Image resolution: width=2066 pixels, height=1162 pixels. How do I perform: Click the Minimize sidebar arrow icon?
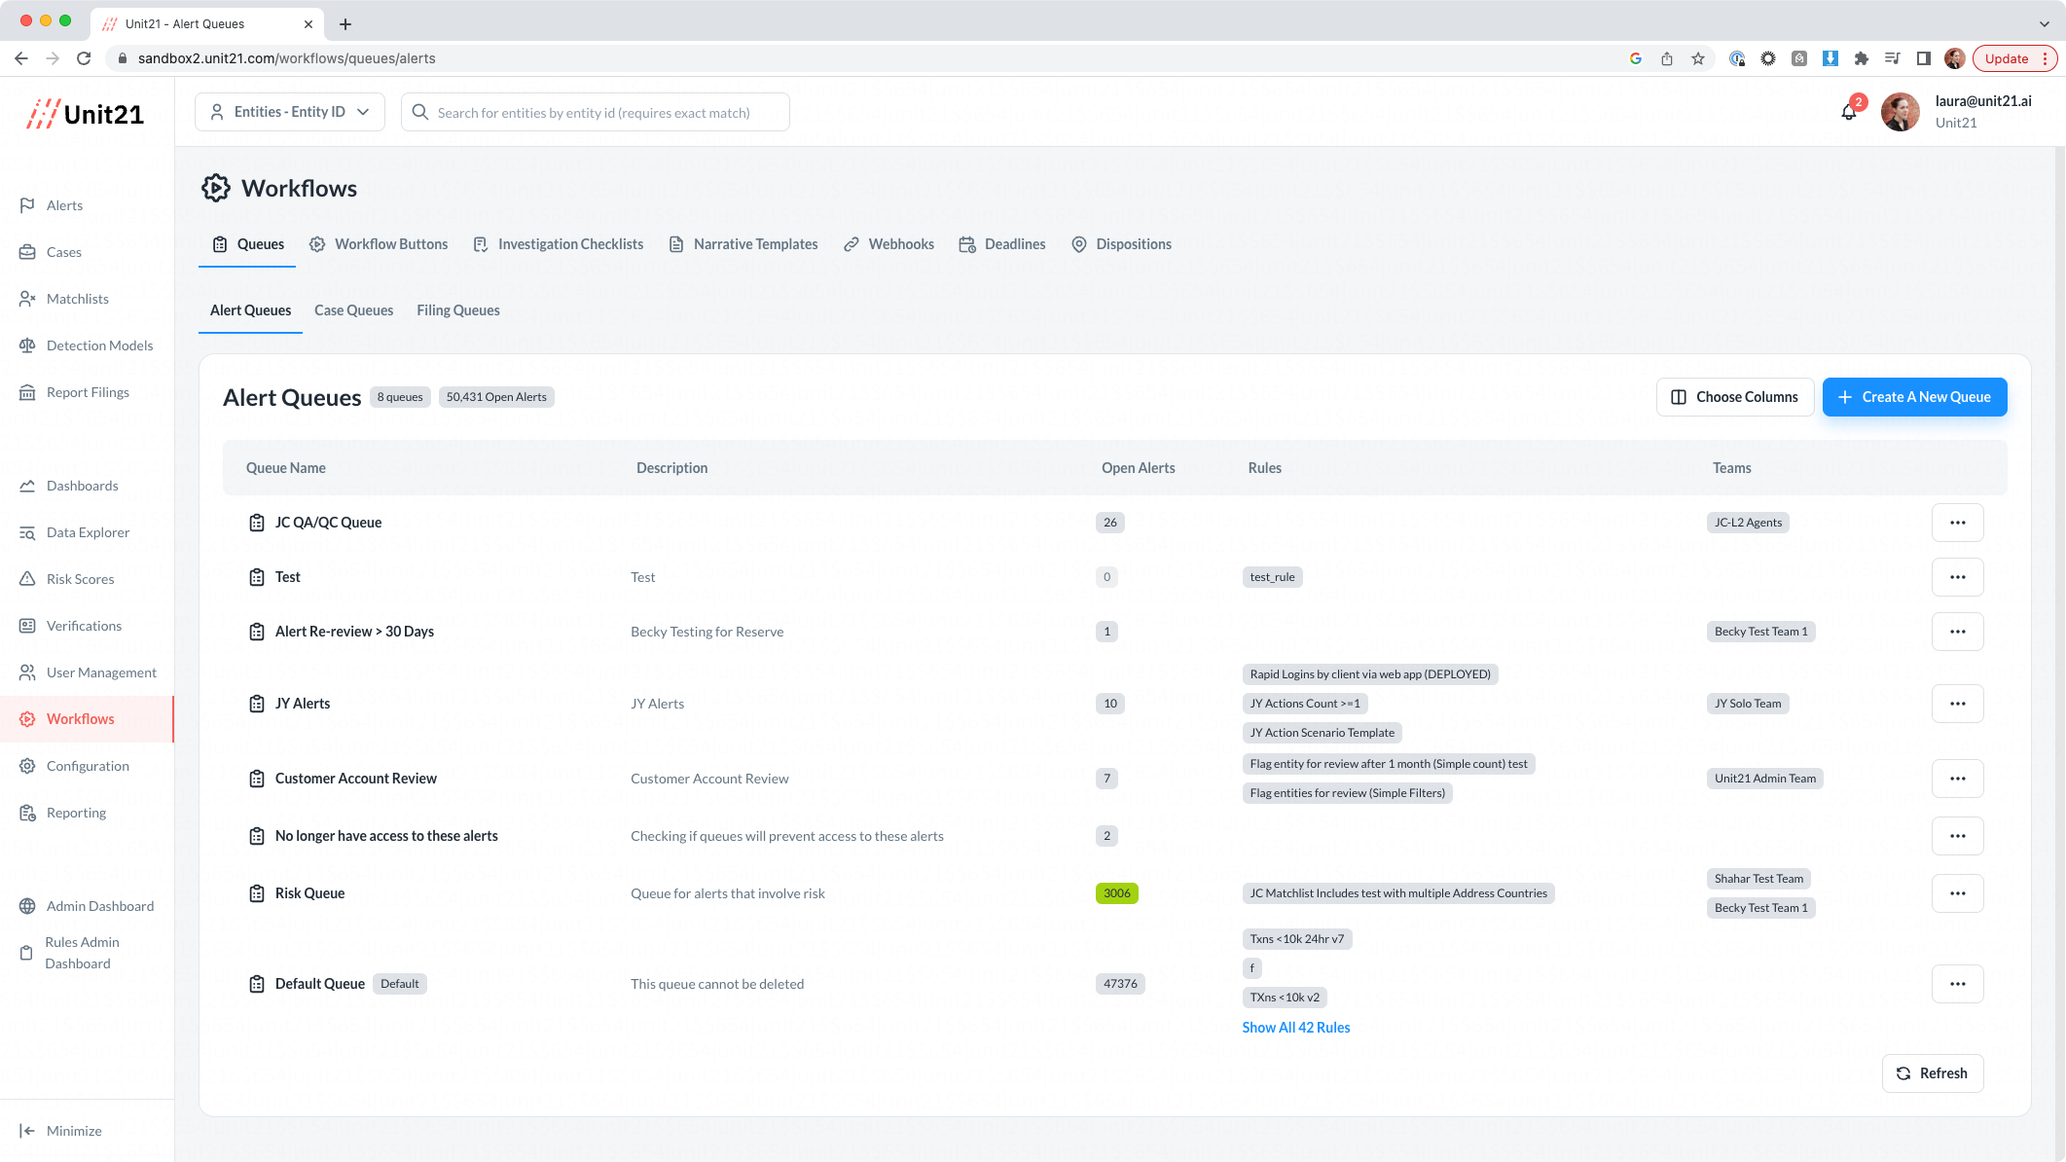(27, 1131)
